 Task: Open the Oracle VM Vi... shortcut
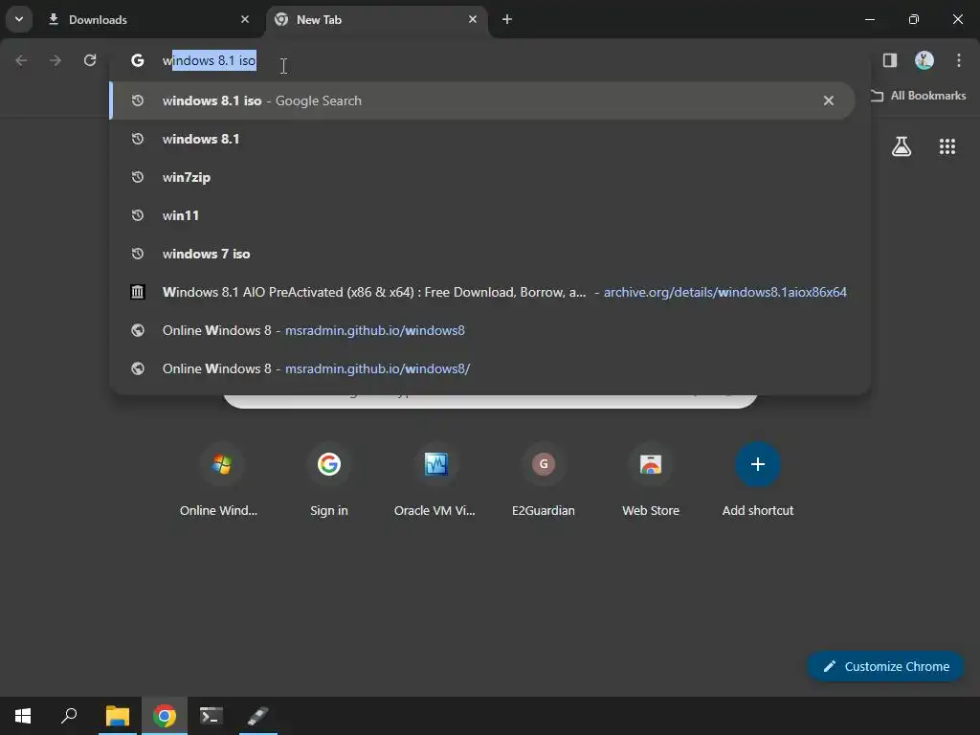click(435, 480)
